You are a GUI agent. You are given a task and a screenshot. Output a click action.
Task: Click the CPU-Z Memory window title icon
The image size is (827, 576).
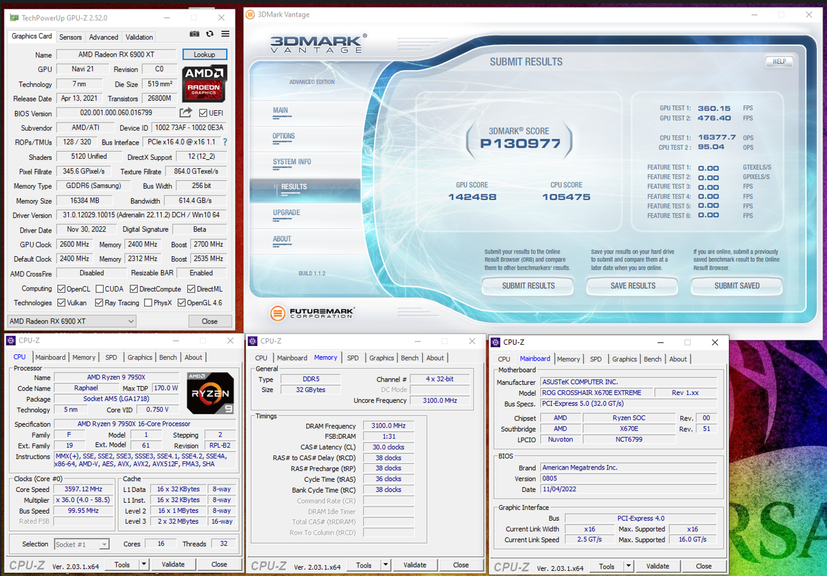click(x=253, y=341)
